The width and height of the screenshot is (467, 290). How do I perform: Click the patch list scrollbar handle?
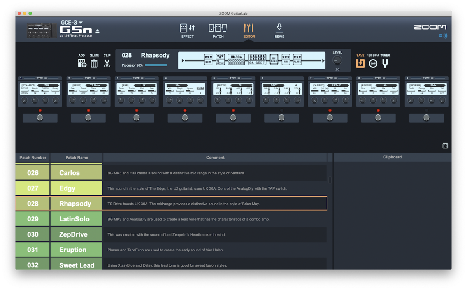(330, 180)
